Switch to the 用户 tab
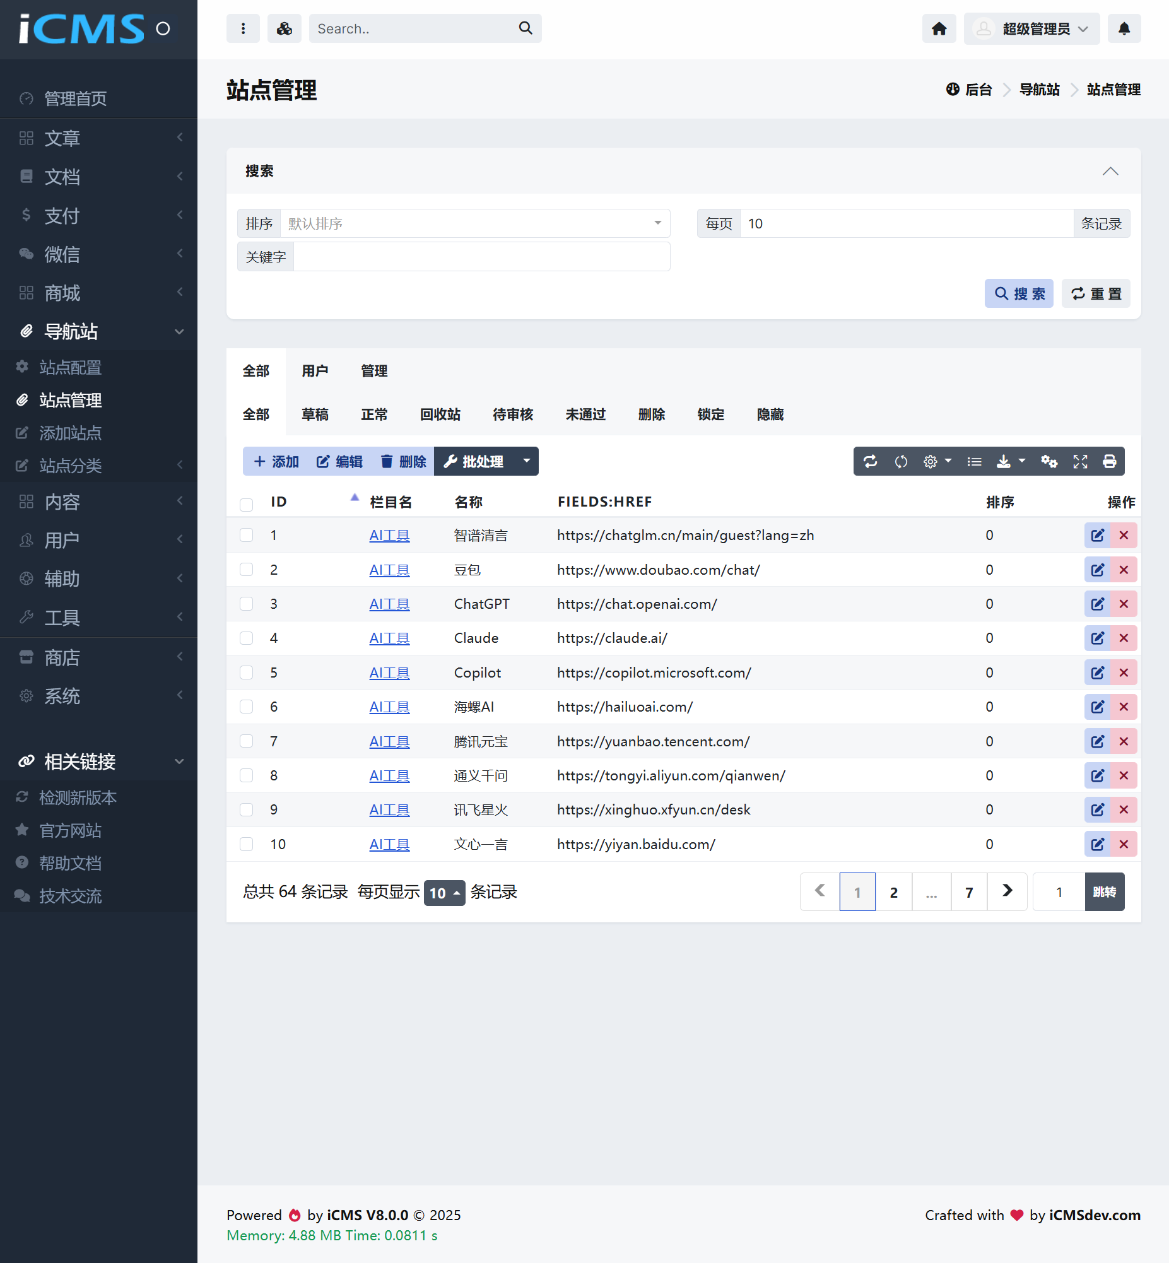The height and width of the screenshot is (1263, 1169). pos(314,370)
